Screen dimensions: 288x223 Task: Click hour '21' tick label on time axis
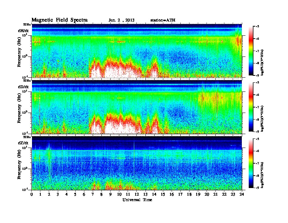pos(215,194)
